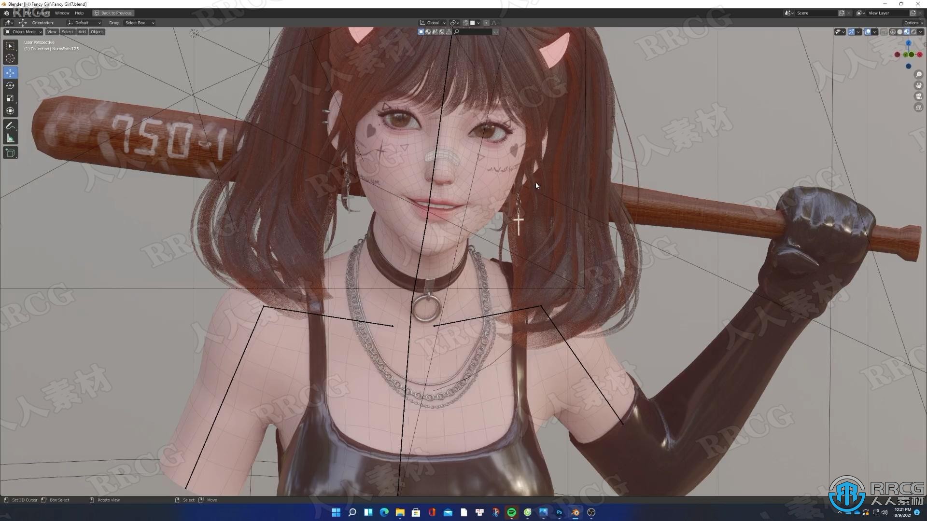Open the viewport Select menu

(x=68, y=32)
